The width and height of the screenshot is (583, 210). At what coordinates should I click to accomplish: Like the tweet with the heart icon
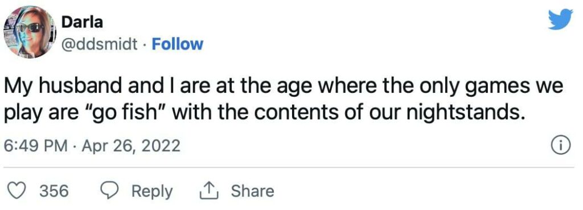[16, 191]
